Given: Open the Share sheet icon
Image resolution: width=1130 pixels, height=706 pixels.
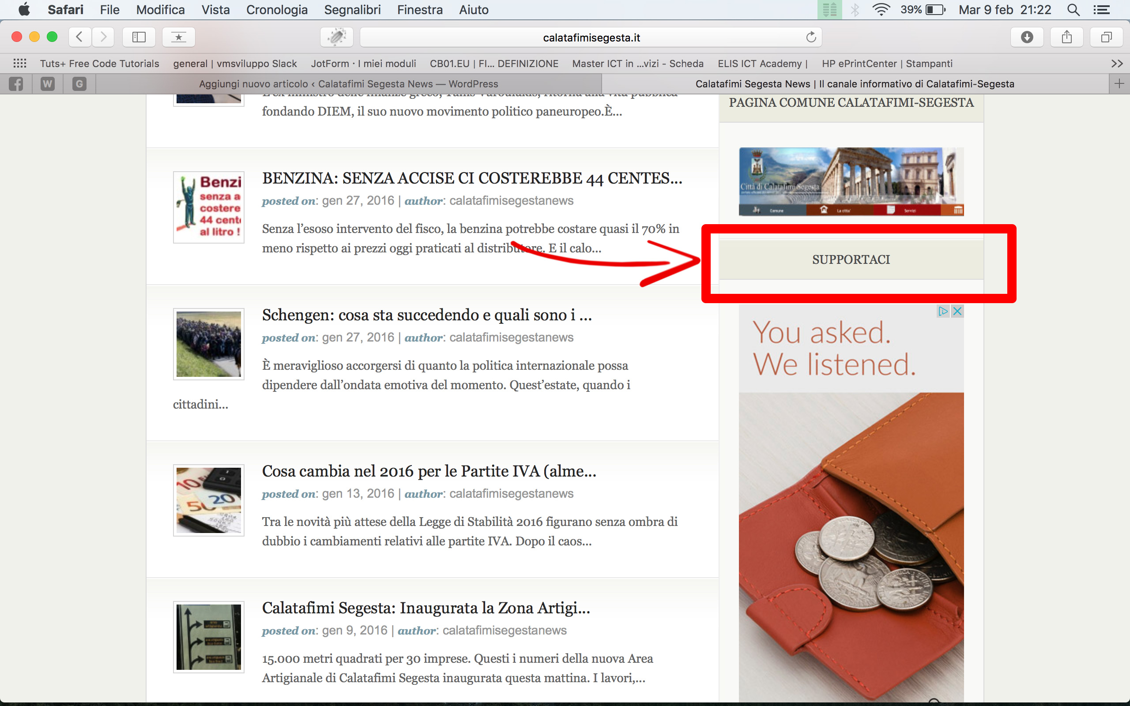Looking at the screenshot, I should click(1066, 37).
